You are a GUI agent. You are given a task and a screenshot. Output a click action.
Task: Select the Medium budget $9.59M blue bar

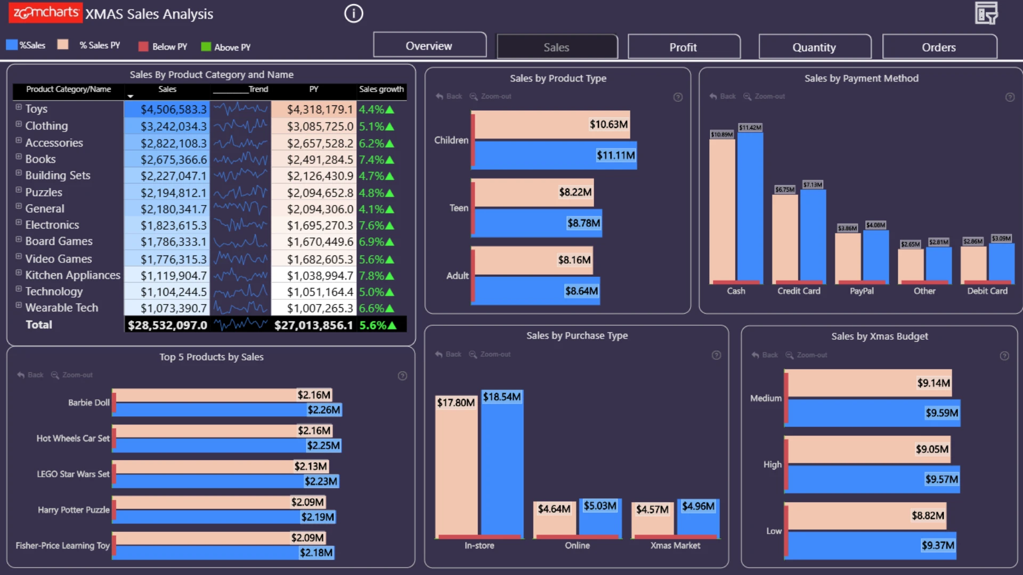tap(874, 413)
